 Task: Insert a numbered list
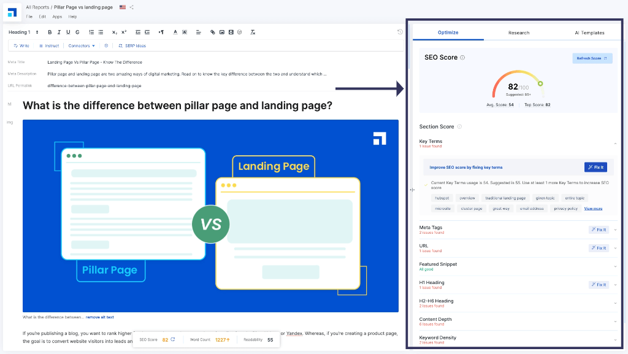[x=91, y=33]
